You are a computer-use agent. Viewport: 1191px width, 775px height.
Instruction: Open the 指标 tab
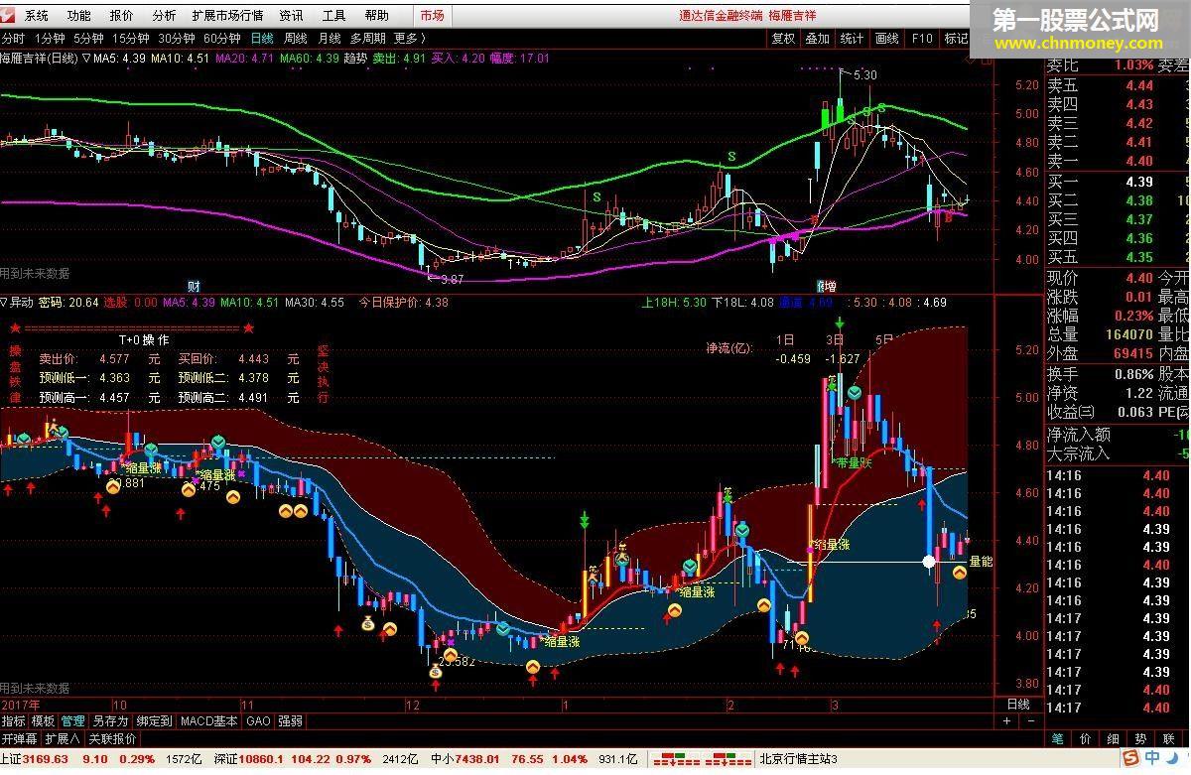[14, 721]
